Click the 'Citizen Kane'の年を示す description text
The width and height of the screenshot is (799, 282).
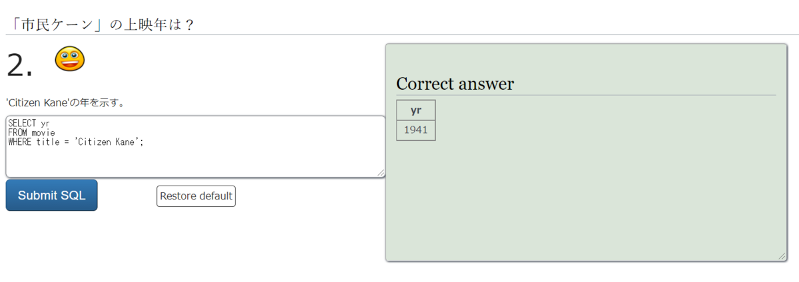click(x=65, y=102)
